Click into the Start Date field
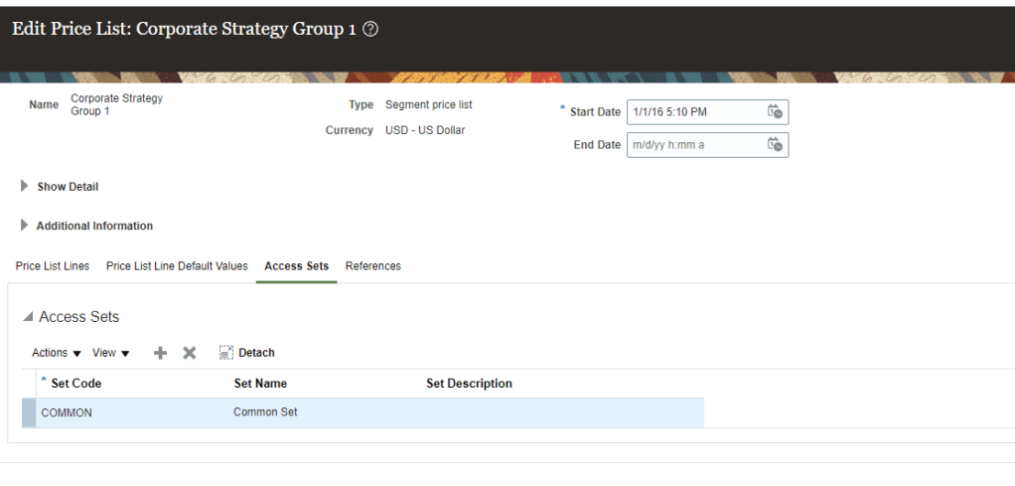 (x=695, y=112)
